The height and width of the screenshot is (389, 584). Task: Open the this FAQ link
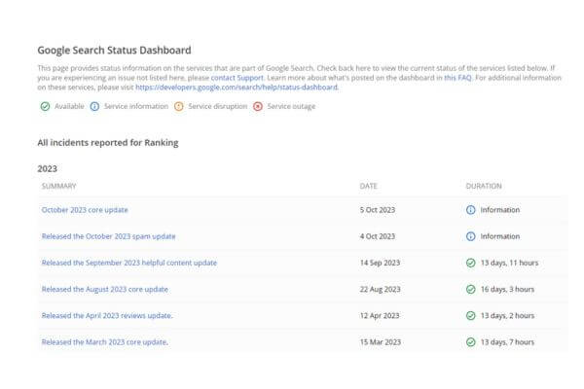click(x=457, y=78)
